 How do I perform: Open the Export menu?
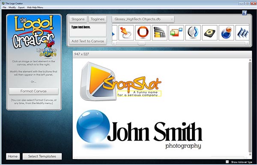(x=21, y=7)
